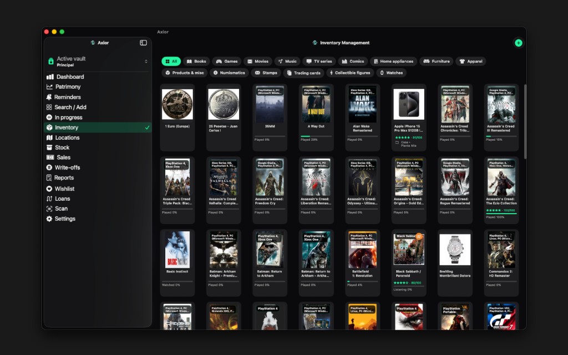Image resolution: width=568 pixels, height=355 pixels.
Task: Open Batman: Arkham Knight card
Action: click(x=224, y=262)
